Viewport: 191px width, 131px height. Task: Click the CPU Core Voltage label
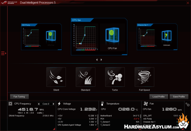[67, 109]
